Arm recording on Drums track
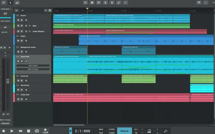 [26, 20]
